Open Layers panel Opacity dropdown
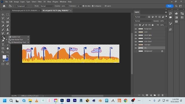Screen dimensions: 185x104 (166, 21)
